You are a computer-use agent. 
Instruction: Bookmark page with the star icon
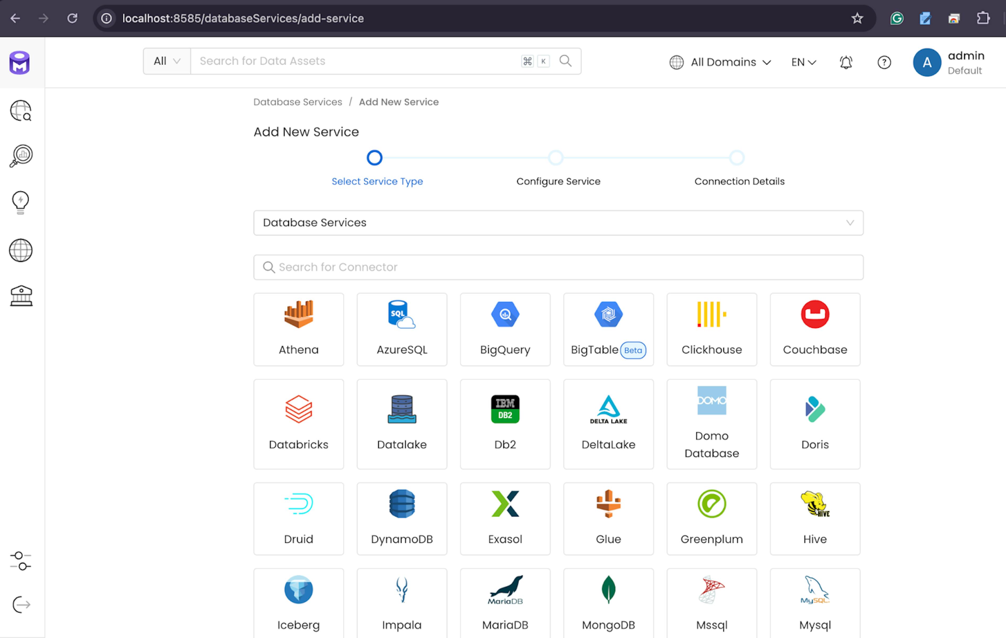point(857,18)
